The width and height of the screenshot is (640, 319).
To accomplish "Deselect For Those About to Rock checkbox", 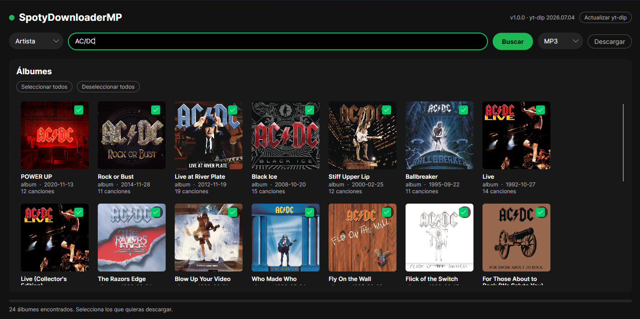I will [x=540, y=212].
